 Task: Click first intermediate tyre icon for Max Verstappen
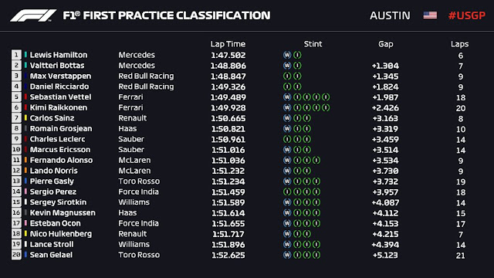tap(287, 76)
